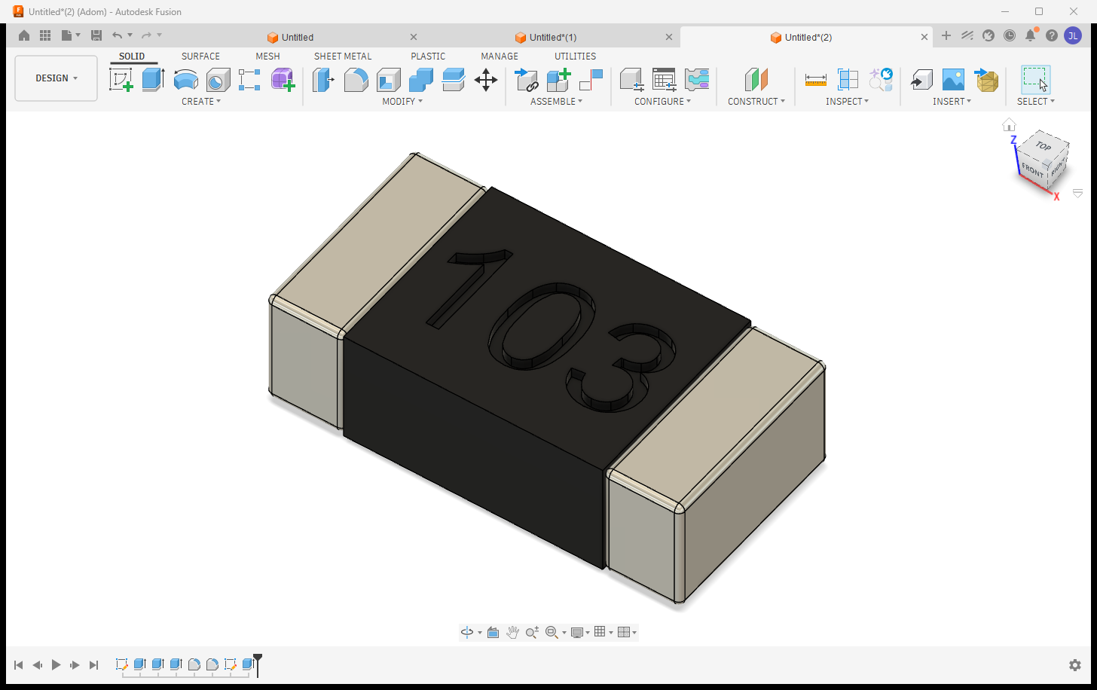Switch to the MESH ribbon tab

pyautogui.click(x=267, y=56)
